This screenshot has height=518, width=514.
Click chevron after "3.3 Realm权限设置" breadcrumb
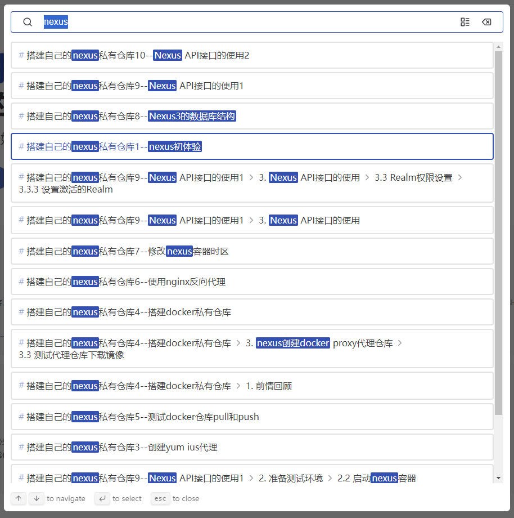point(459,177)
